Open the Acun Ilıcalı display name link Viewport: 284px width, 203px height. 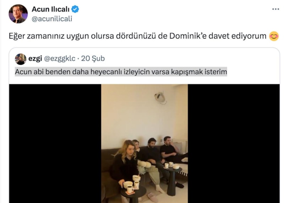click(x=50, y=9)
